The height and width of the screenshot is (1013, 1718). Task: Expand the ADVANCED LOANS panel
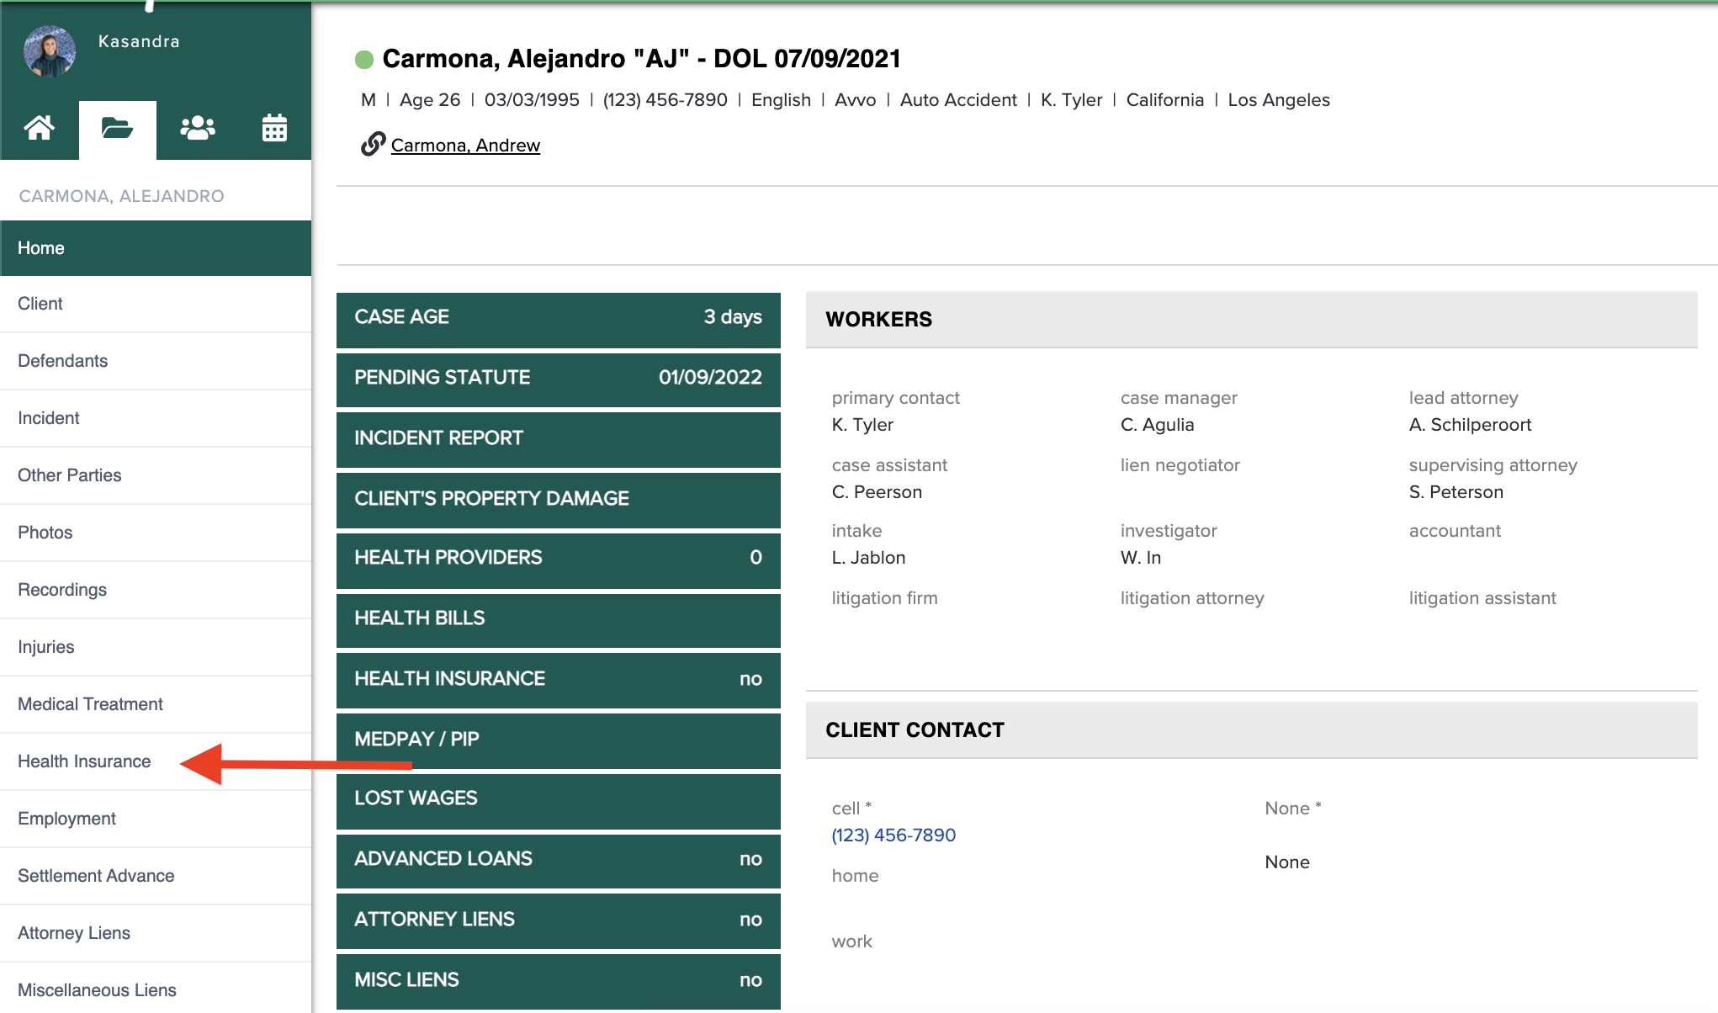tap(558, 859)
